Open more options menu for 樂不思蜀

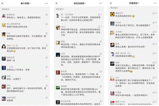(46, 3)
